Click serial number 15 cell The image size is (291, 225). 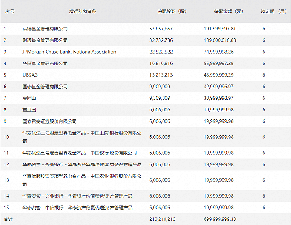point(7,208)
